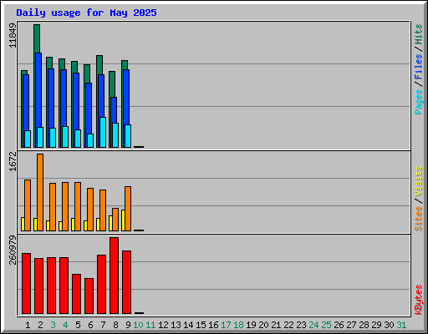The width and height of the screenshot is (428, 334).
Task: Click day label 7 on the x-axis
Action: point(103,325)
